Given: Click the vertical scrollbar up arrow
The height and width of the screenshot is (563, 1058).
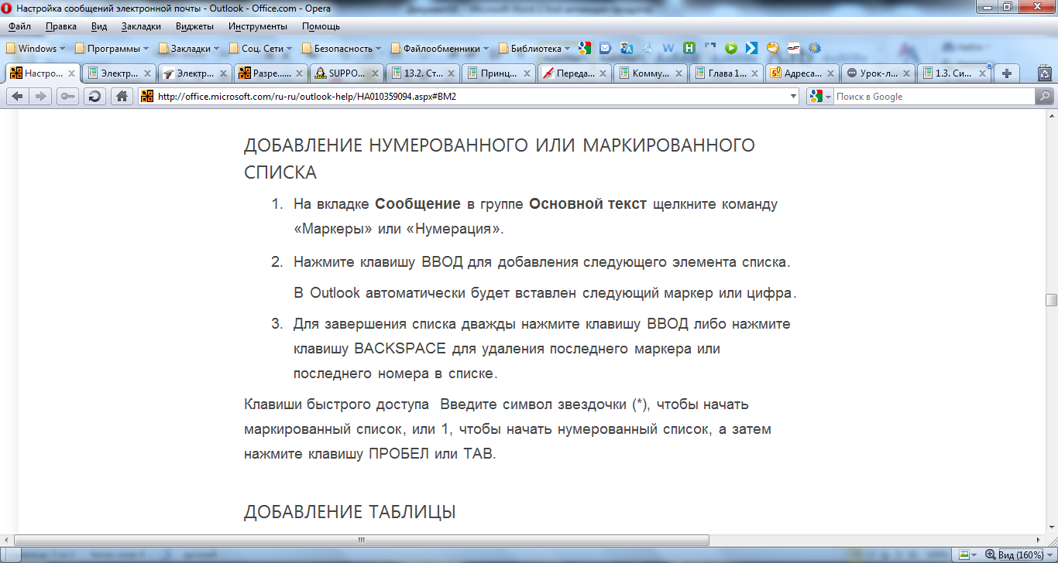Looking at the screenshot, I should tap(1051, 115).
